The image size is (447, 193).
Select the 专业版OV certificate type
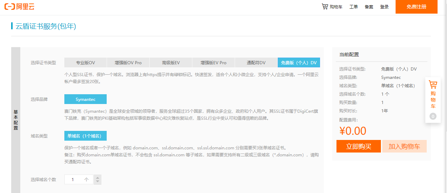point(85,62)
